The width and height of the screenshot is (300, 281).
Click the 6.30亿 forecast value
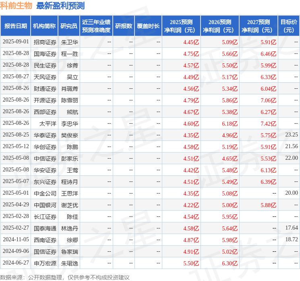[230, 263]
